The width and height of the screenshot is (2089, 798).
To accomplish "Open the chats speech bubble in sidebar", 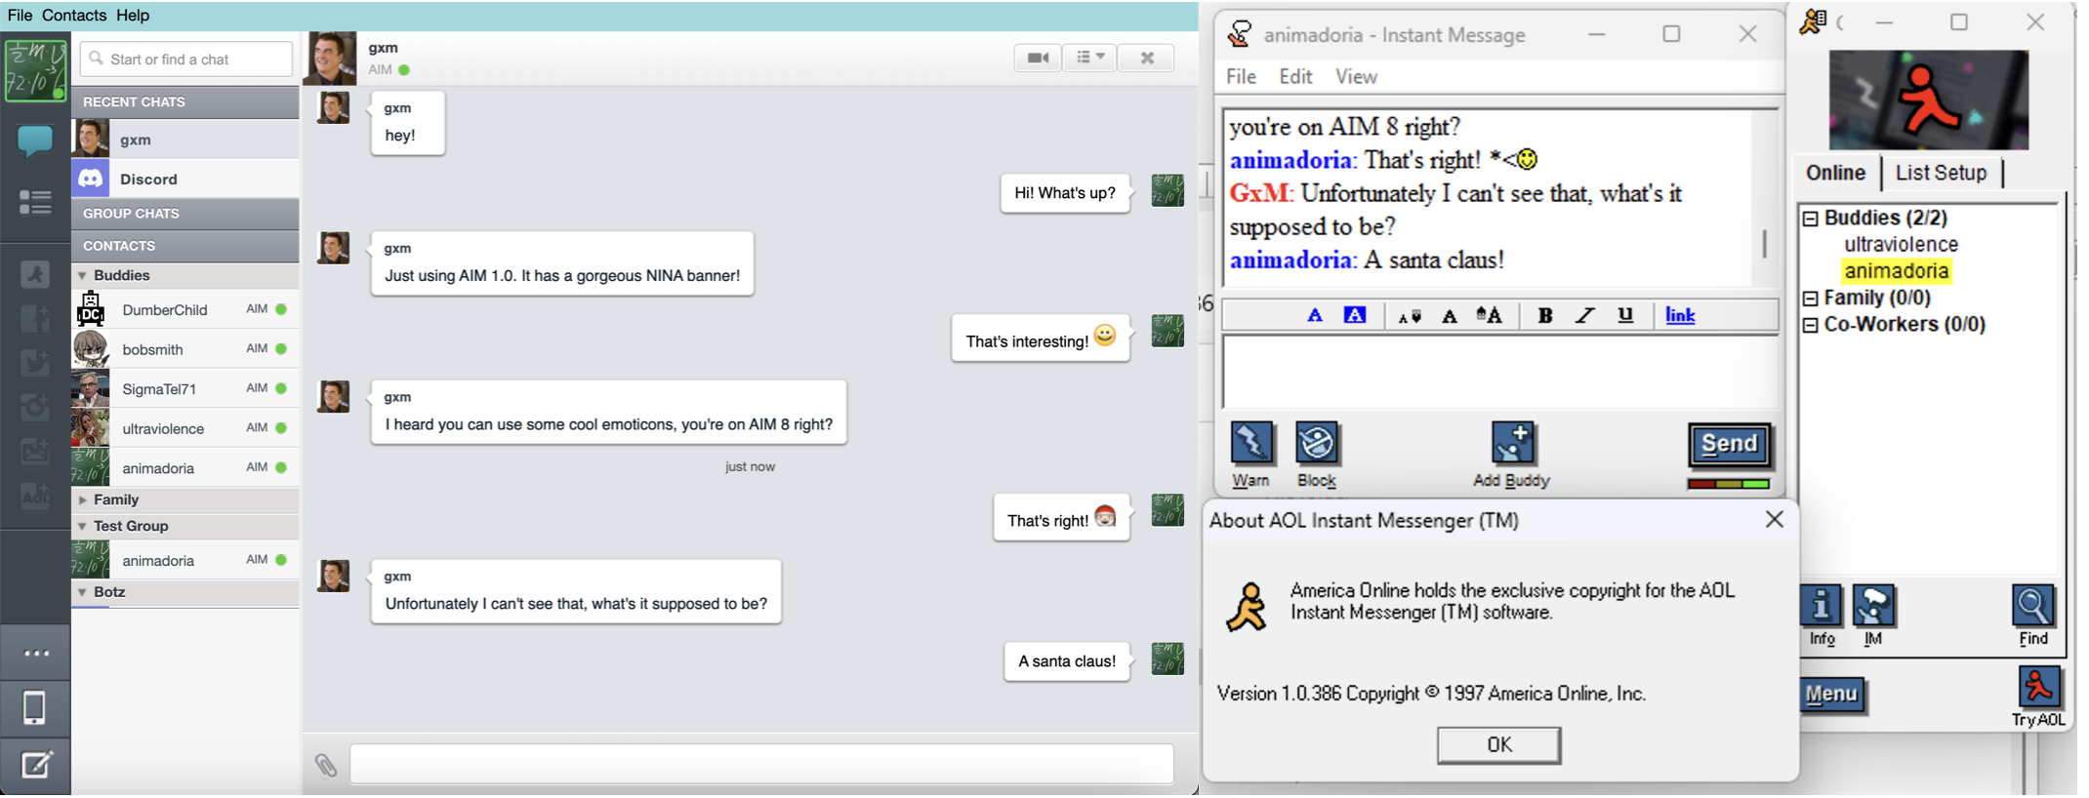I will click(x=35, y=141).
